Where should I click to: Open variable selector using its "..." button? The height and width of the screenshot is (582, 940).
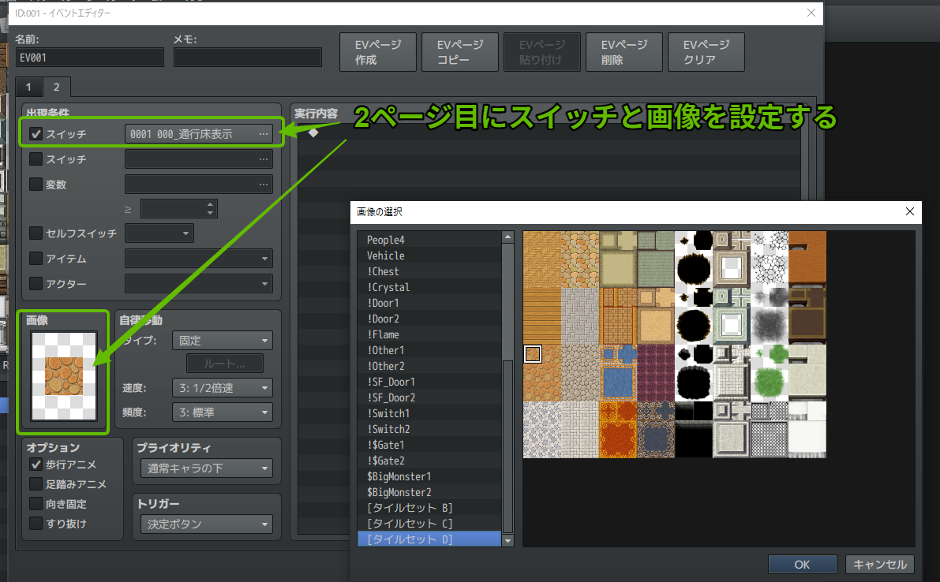tap(265, 184)
